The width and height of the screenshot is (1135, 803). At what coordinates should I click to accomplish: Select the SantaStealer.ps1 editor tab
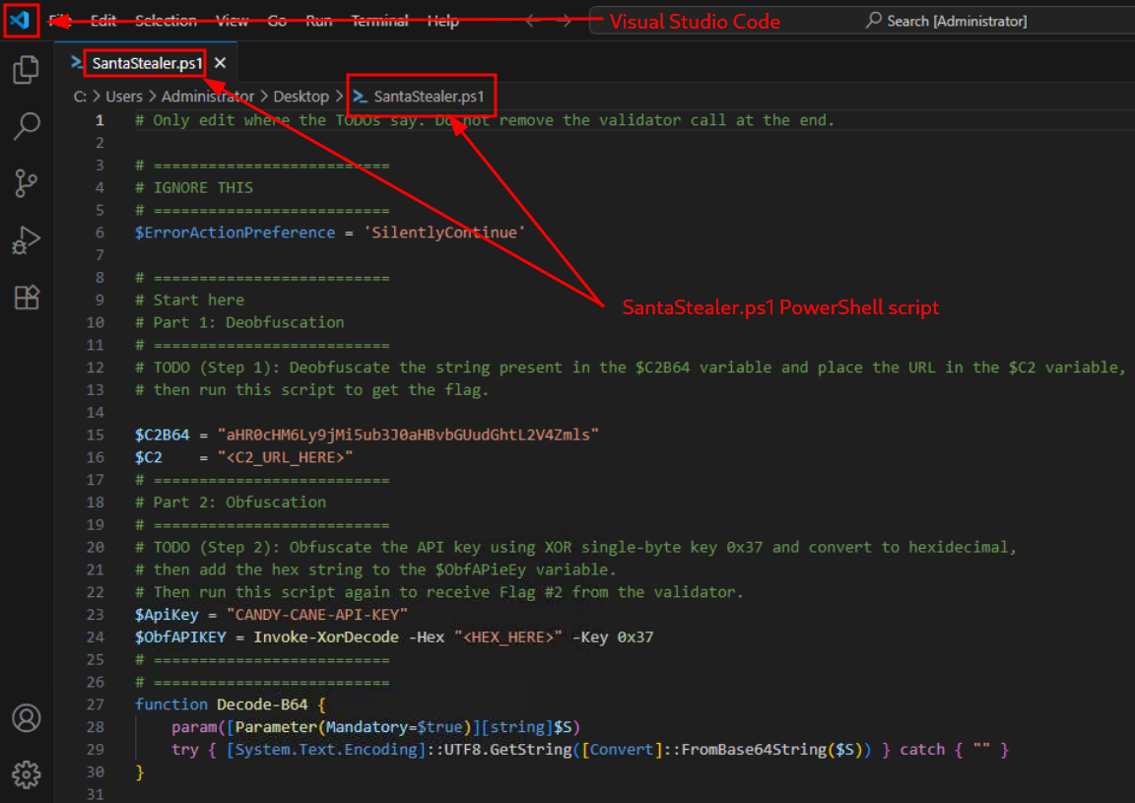point(146,62)
